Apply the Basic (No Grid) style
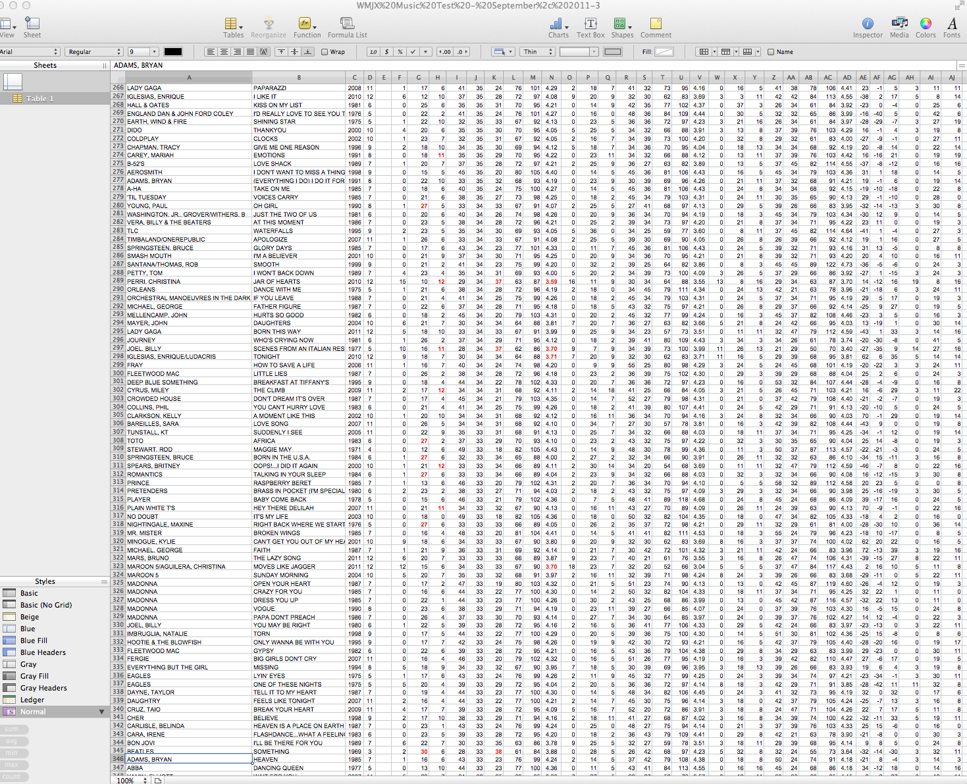 [54, 605]
